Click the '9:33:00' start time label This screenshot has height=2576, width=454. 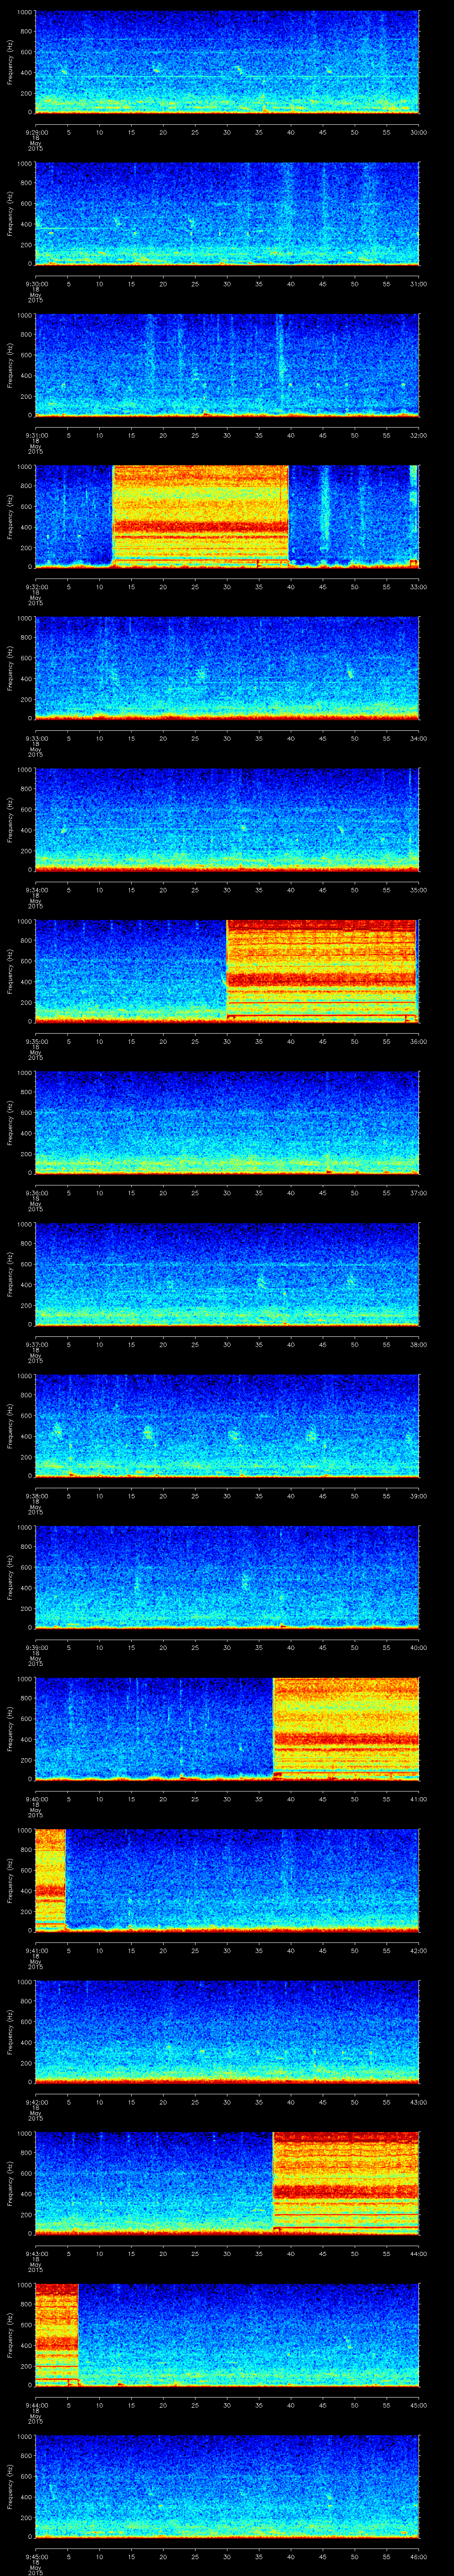tap(36, 738)
